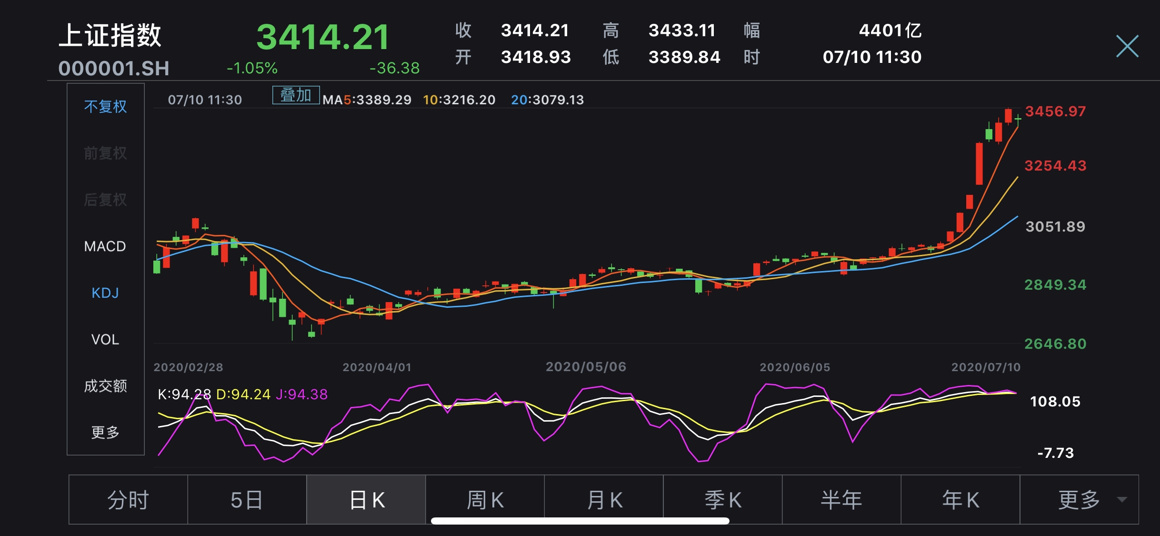Select the 周K weekly candlestick tab
Image resolution: width=1160 pixels, height=536 pixels.
tap(485, 500)
